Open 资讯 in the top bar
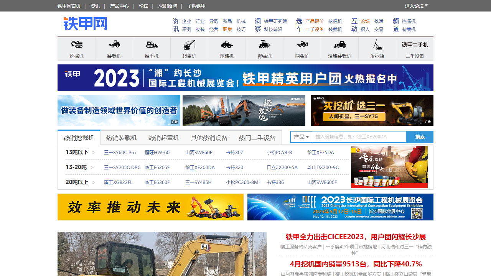Image resolution: width=491 pixels, height=276 pixels. pyautogui.click(x=95, y=6)
